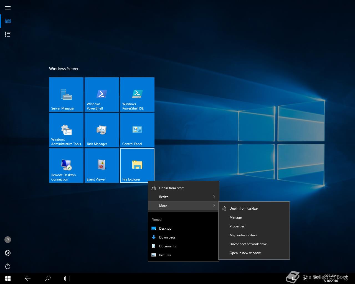The image size is (355, 284).
Task: Open pinned Downloads in jump list
Action: 184,237
